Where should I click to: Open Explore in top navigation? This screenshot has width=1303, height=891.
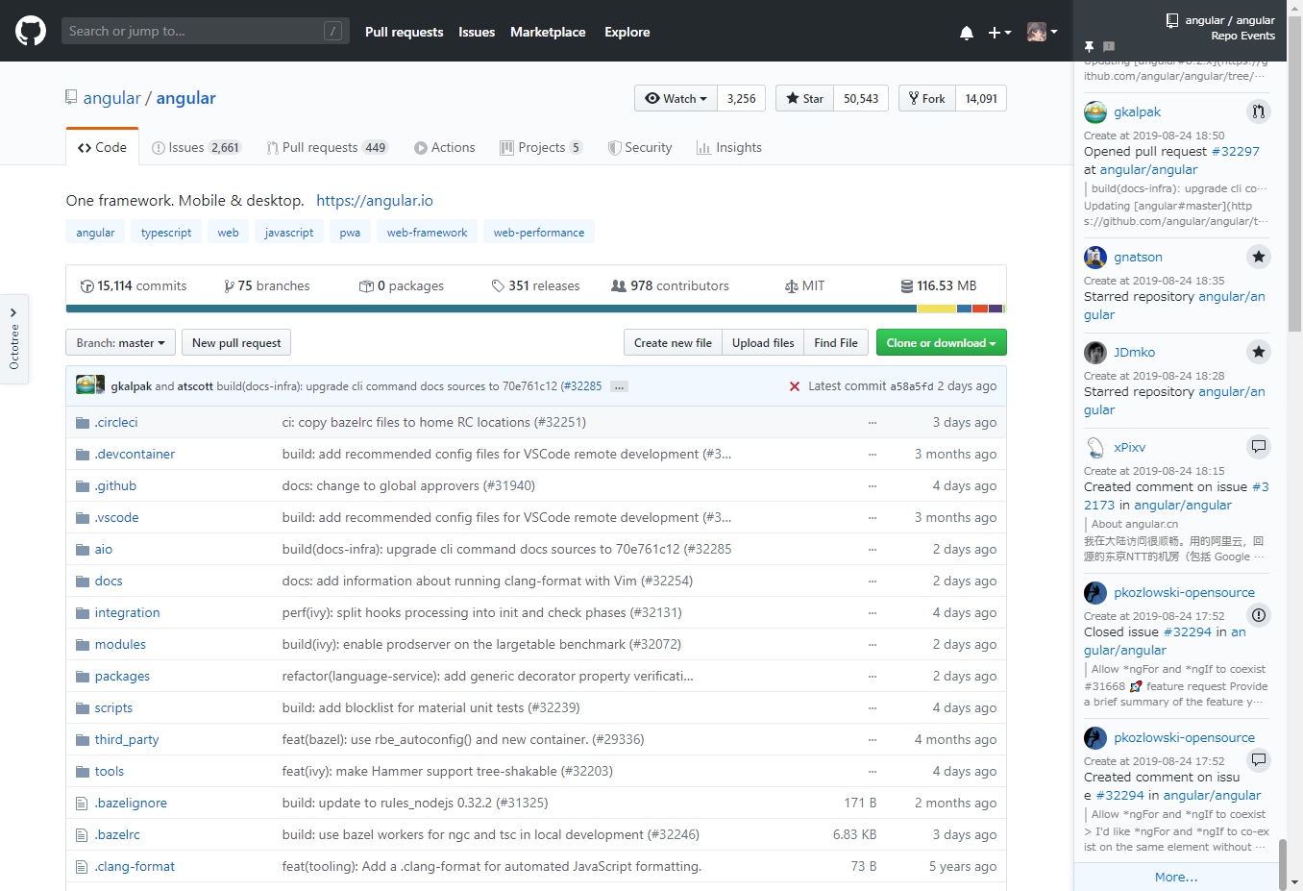[627, 32]
